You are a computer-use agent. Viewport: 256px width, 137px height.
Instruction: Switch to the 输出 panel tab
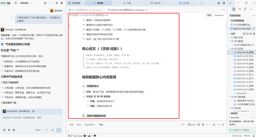point(79,125)
